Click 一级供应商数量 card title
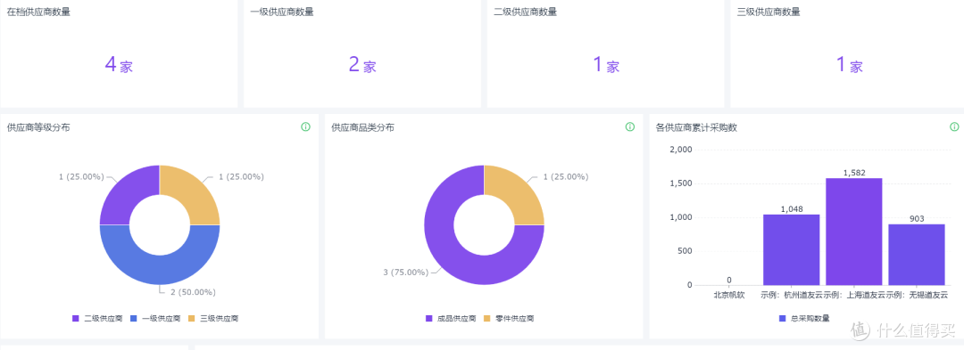Screen dimensions: 964x350 [281, 12]
